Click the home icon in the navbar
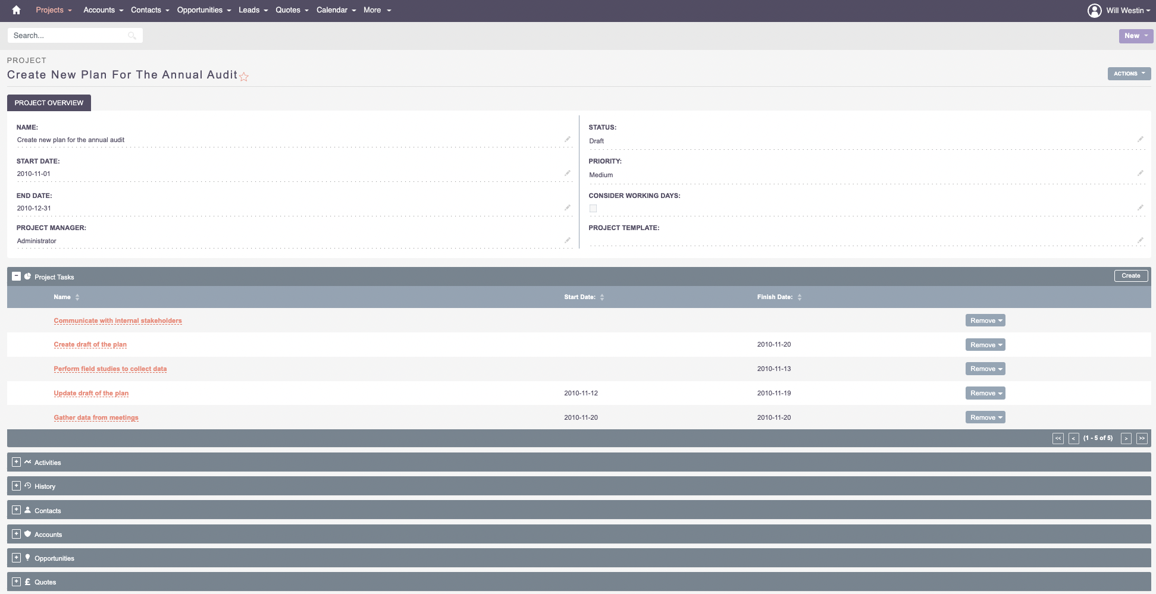Image resolution: width=1156 pixels, height=594 pixels. (16, 10)
